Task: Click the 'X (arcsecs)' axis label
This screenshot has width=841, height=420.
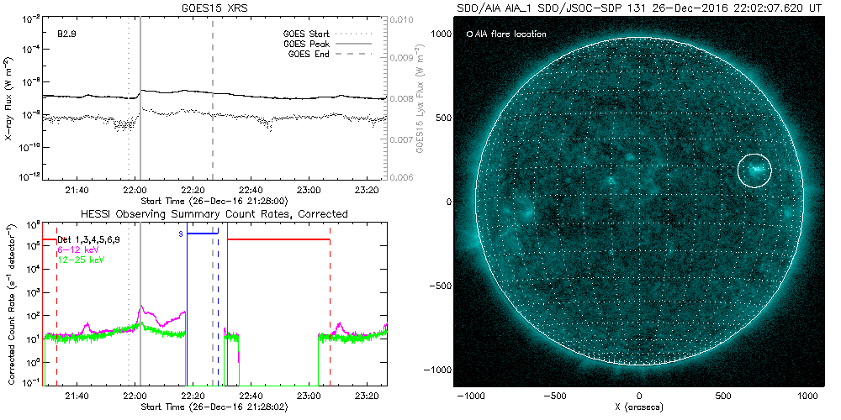Action: click(639, 407)
